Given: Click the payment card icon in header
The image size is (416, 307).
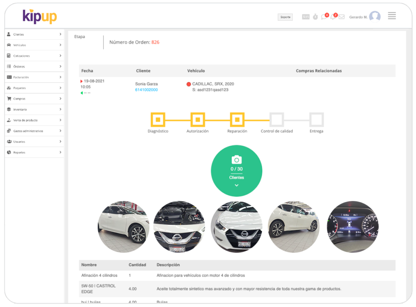Looking at the screenshot, I should (x=306, y=17).
